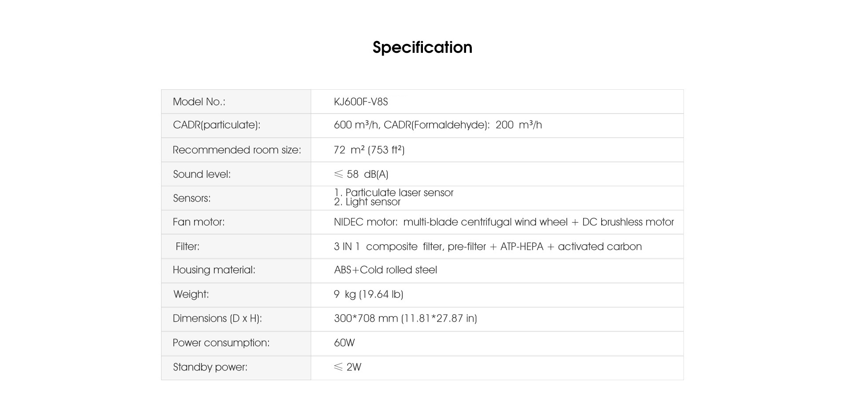This screenshot has height=411, width=845.
Task: Click the 72 m² room size value
Action: pyautogui.click(x=369, y=150)
